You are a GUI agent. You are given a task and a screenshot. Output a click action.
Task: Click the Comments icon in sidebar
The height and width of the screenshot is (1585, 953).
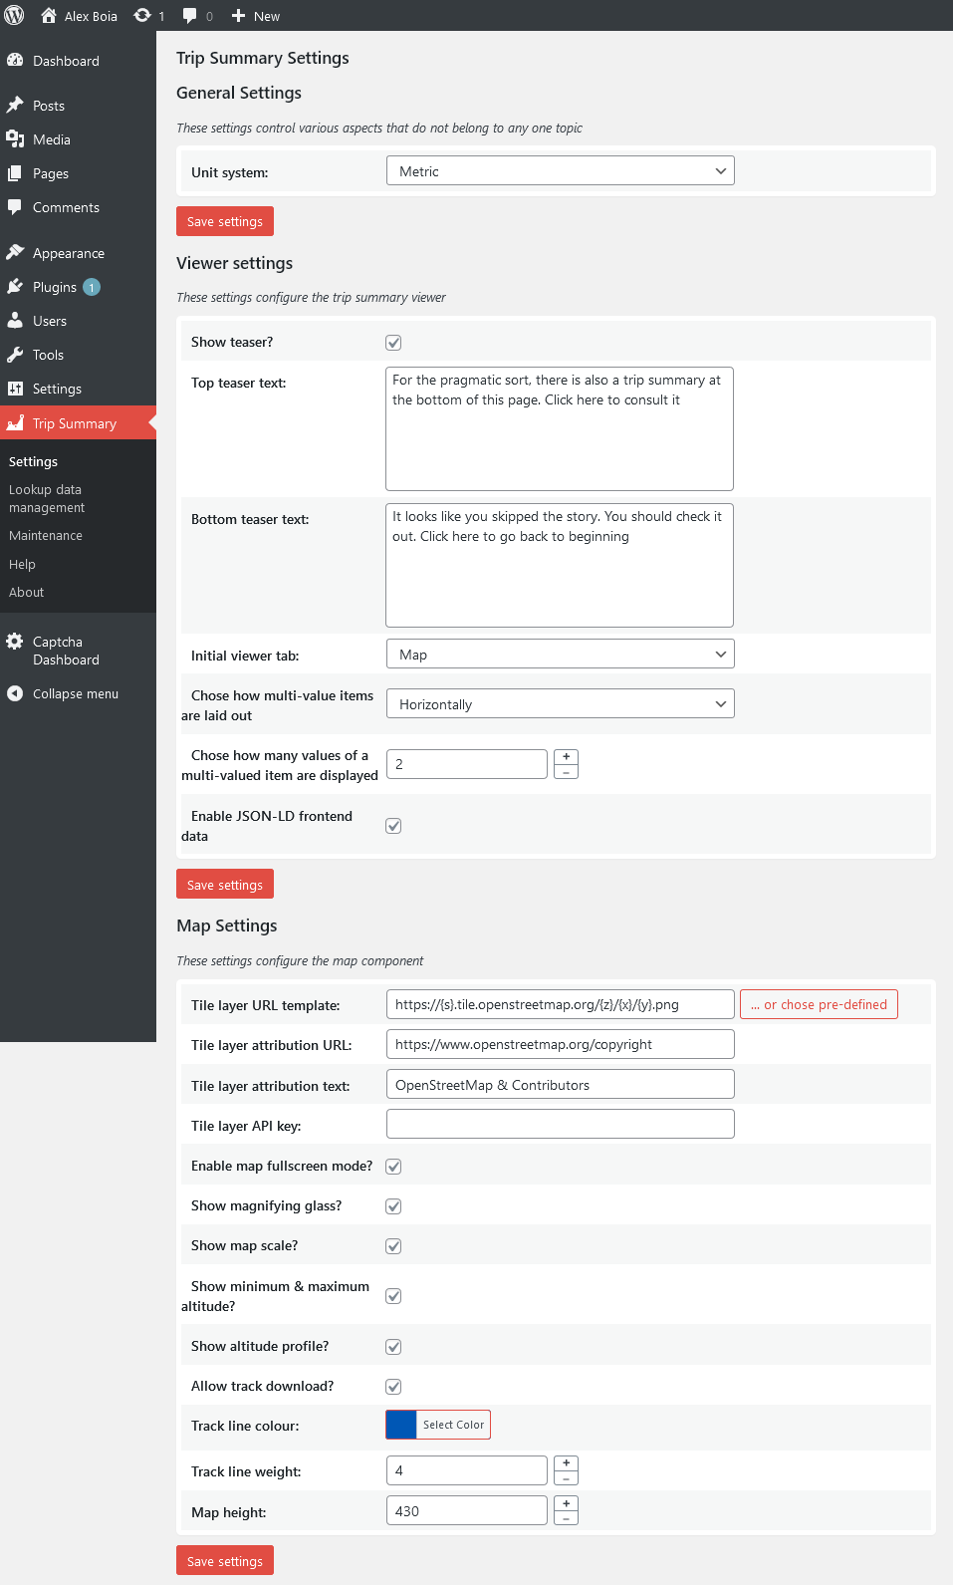point(15,206)
